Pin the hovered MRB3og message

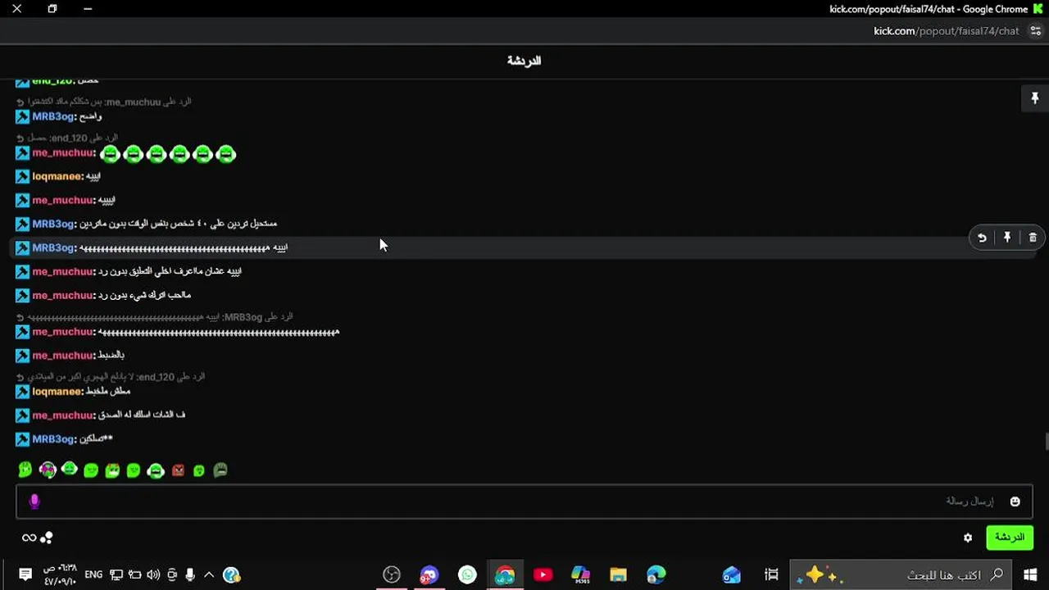[1007, 238]
